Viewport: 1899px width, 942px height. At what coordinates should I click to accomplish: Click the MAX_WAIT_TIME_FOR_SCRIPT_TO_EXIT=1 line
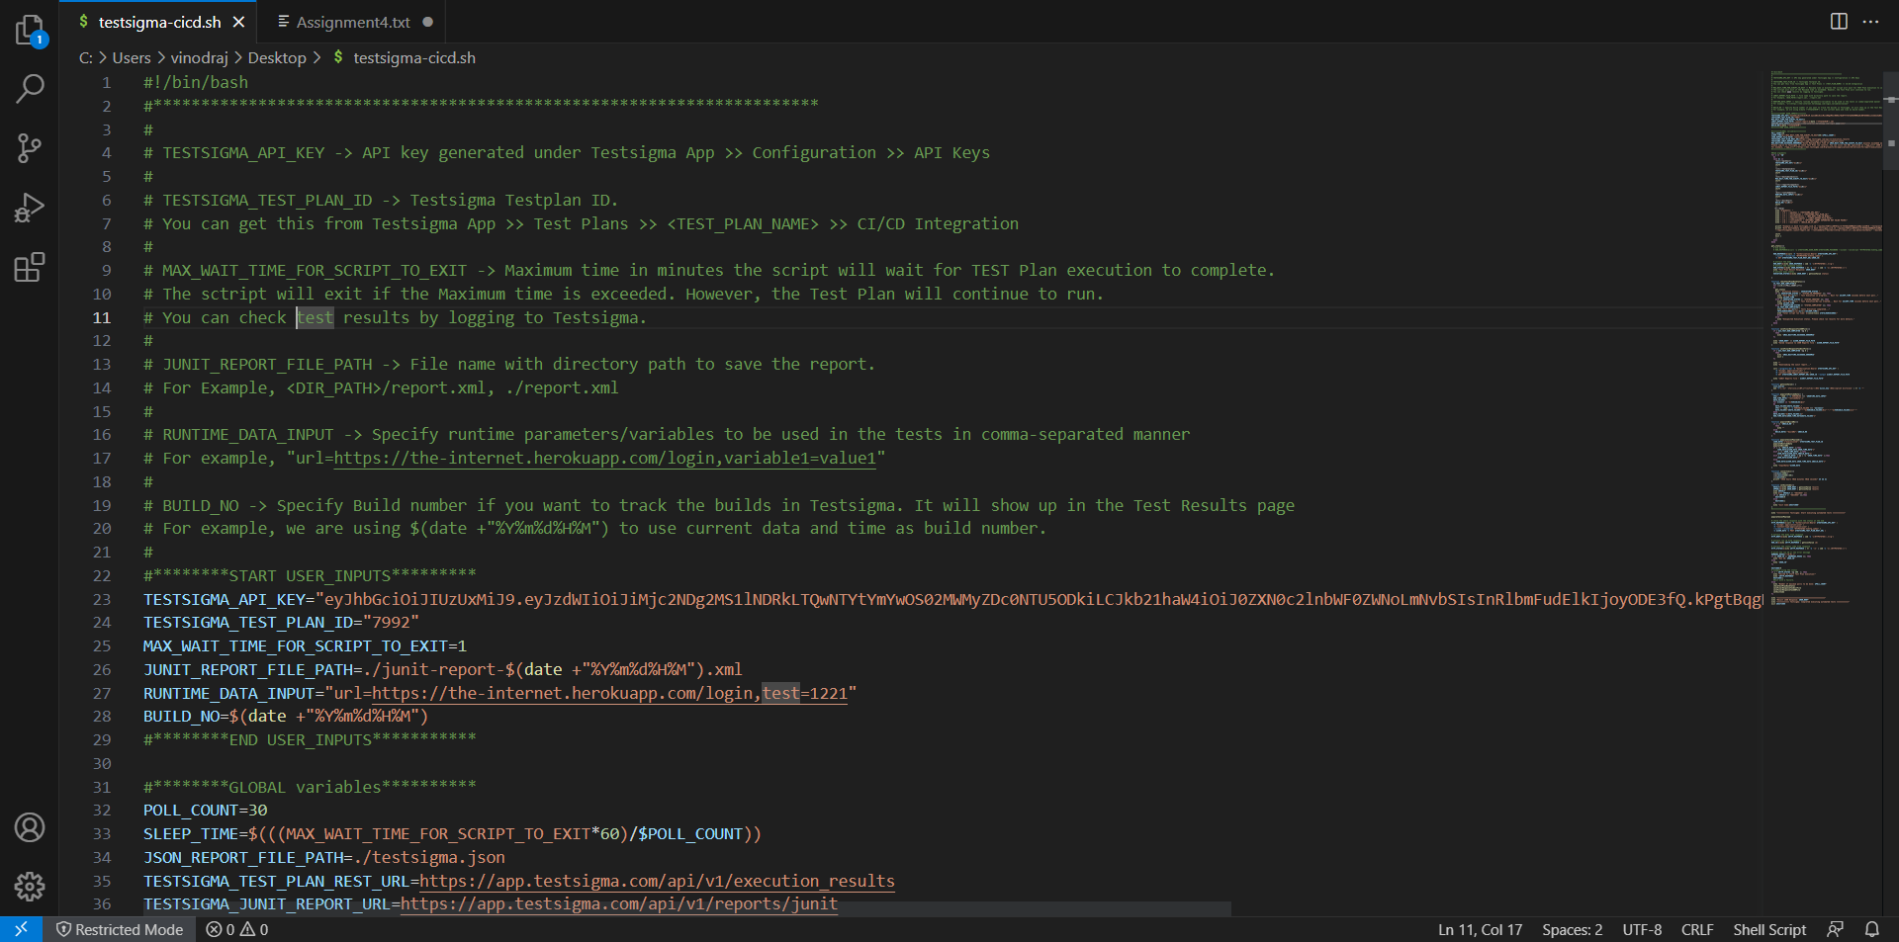pos(305,645)
